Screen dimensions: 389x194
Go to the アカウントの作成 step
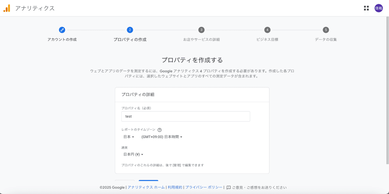point(62,40)
